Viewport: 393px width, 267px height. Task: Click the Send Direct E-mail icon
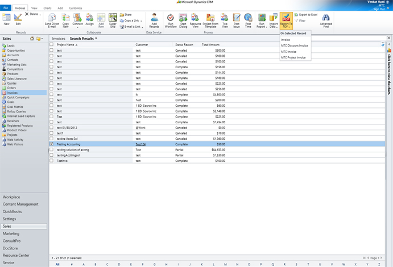coord(52,20)
